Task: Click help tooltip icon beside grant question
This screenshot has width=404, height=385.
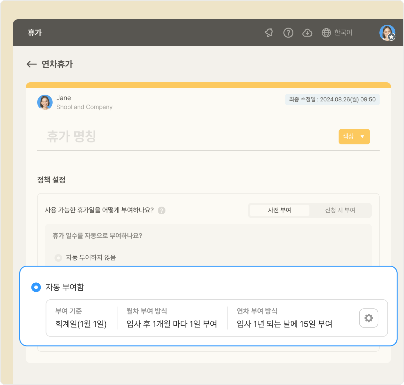Action: 162,210
